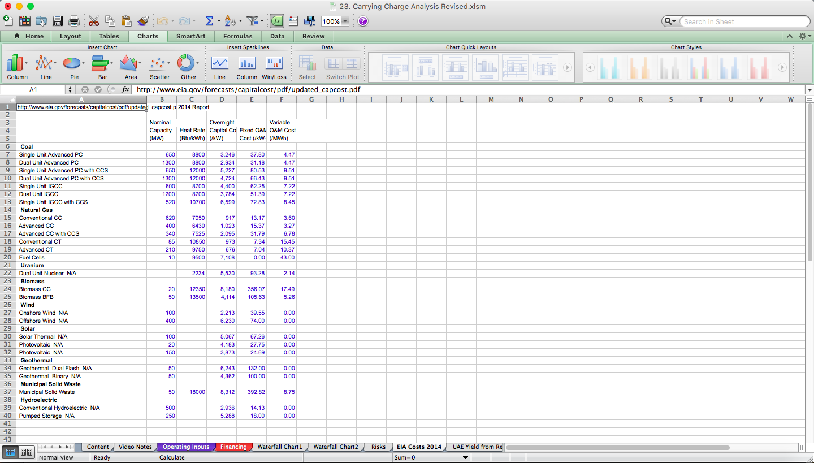This screenshot has width=814, height=463.
Task: Go to next sheet tab arrow
Action: pos(60,447)
